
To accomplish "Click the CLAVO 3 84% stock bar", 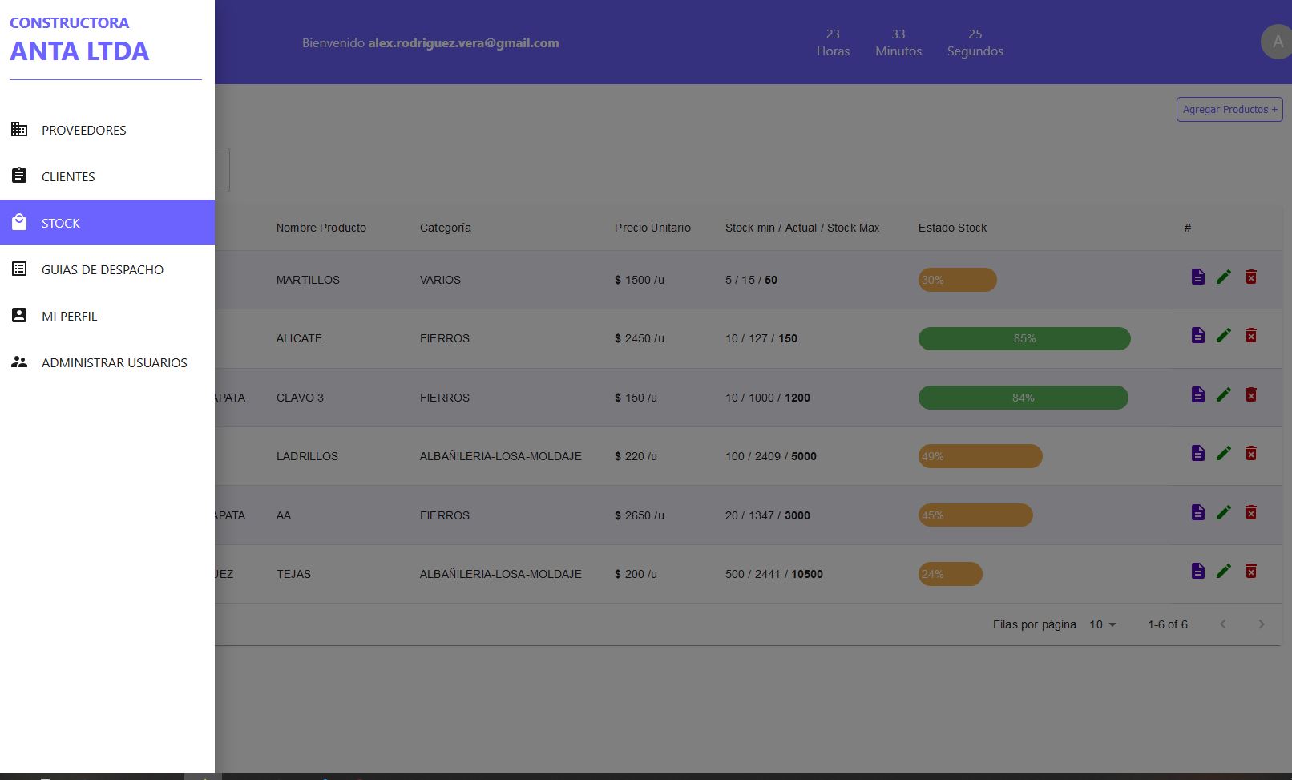I will coord(1024,398).
